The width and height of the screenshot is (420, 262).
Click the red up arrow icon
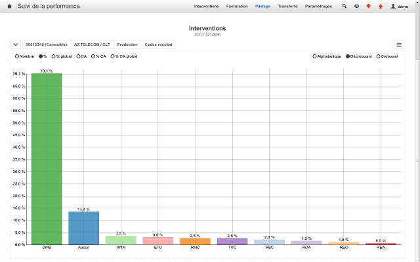381,6
